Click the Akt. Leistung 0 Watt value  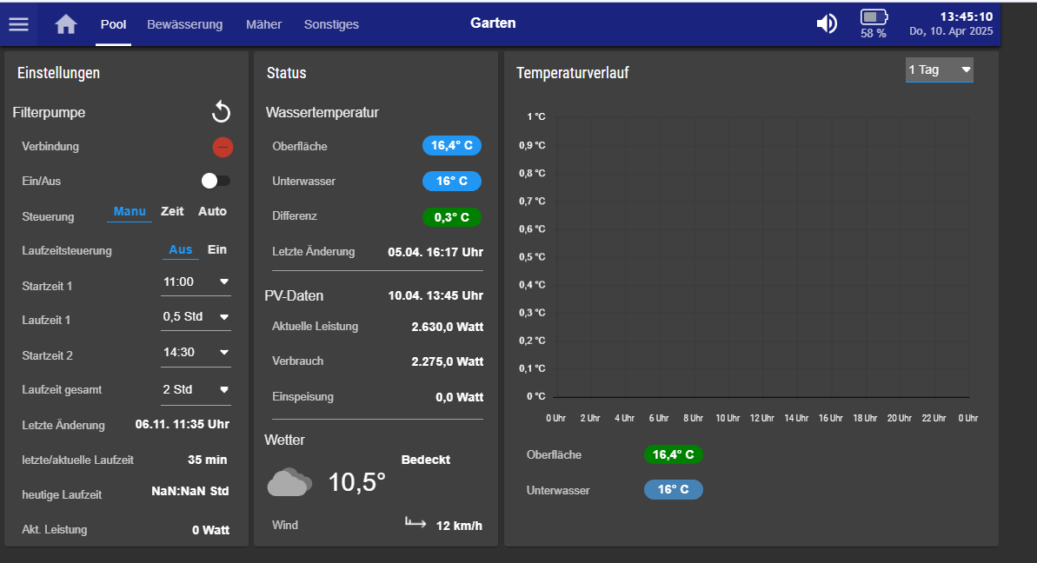click(x=210, y=530)
